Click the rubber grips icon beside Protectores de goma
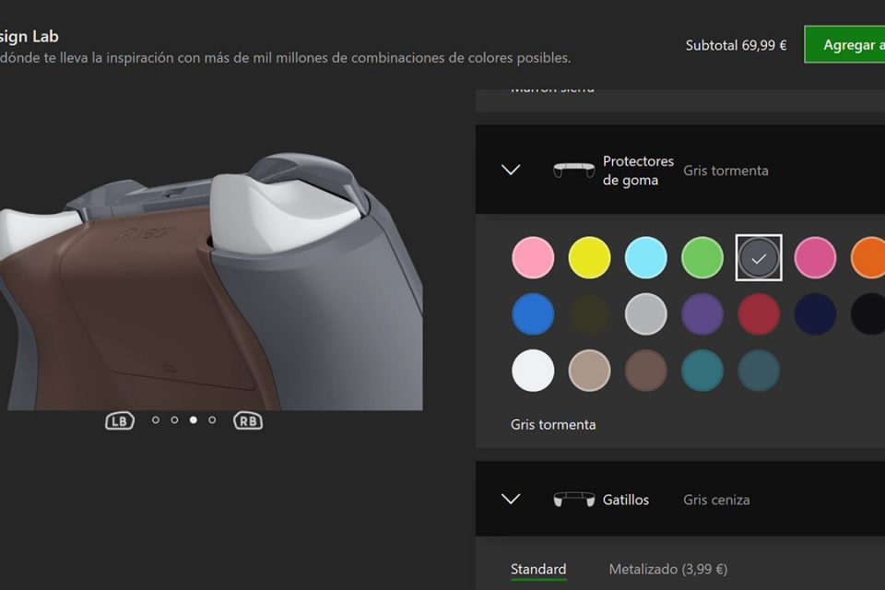Image resolution: width=885 pixels, height=590 pixels. click(x=574, y=170)
